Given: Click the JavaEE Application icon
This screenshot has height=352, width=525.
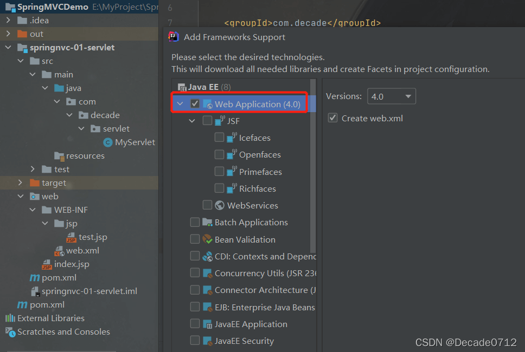Looking at the screenshot, I should pyautogui.click(x=208, y=324).
